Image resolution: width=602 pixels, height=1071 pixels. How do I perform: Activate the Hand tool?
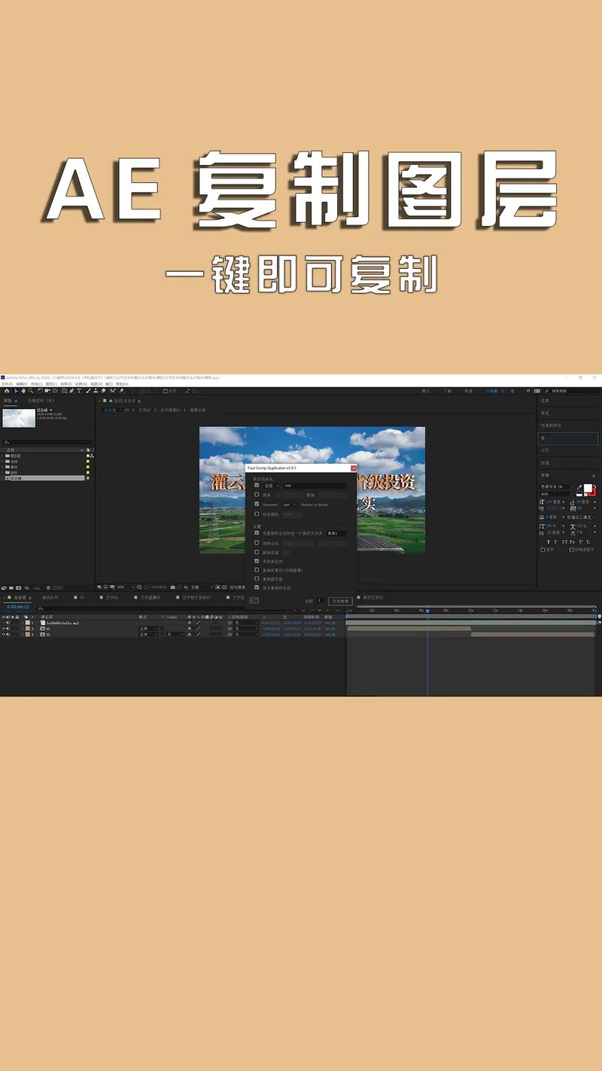pos(23,391)
